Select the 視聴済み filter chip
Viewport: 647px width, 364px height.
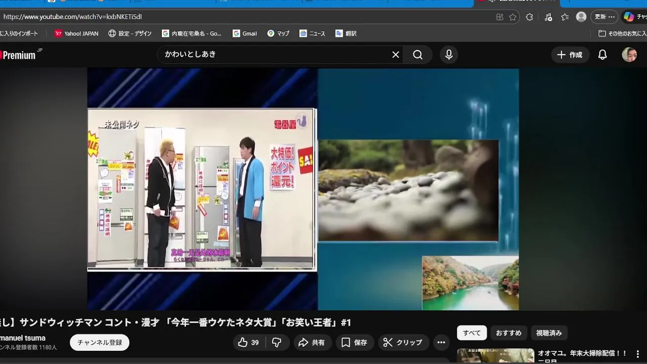pos(549,333)
